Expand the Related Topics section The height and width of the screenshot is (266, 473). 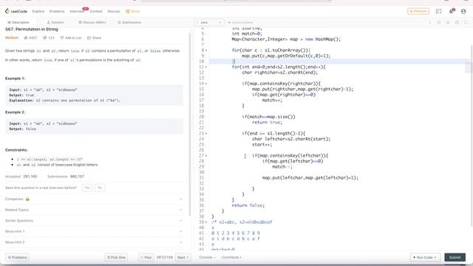(94, 210)
